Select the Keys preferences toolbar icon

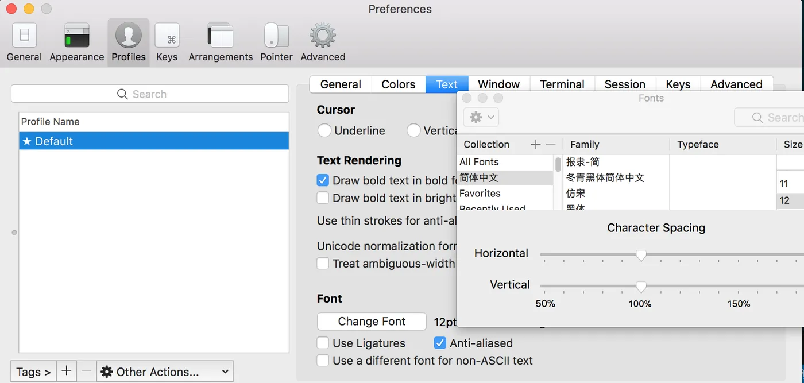(167, 36)
